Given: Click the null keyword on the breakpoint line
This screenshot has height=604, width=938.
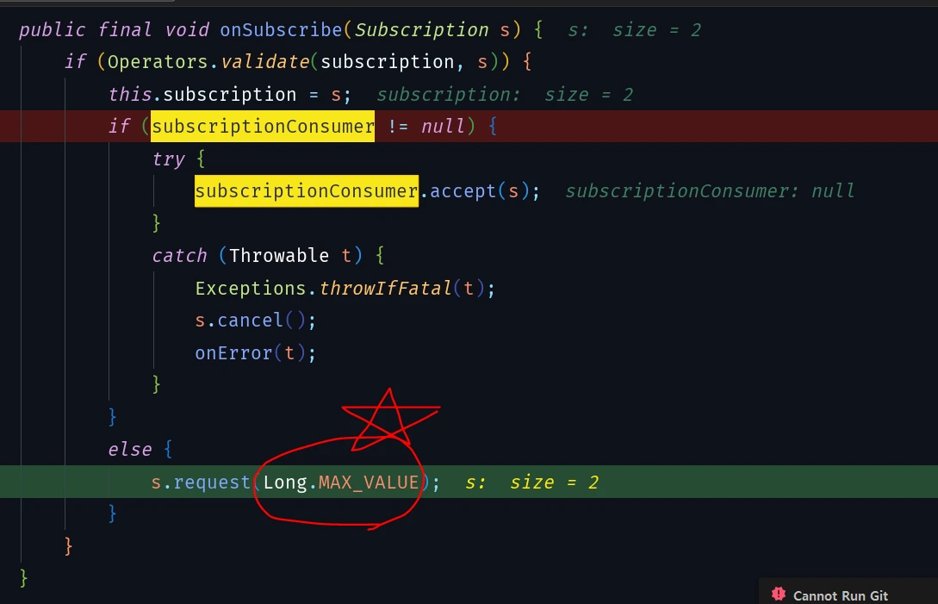Looking at the screenshot, I should 443,127.
